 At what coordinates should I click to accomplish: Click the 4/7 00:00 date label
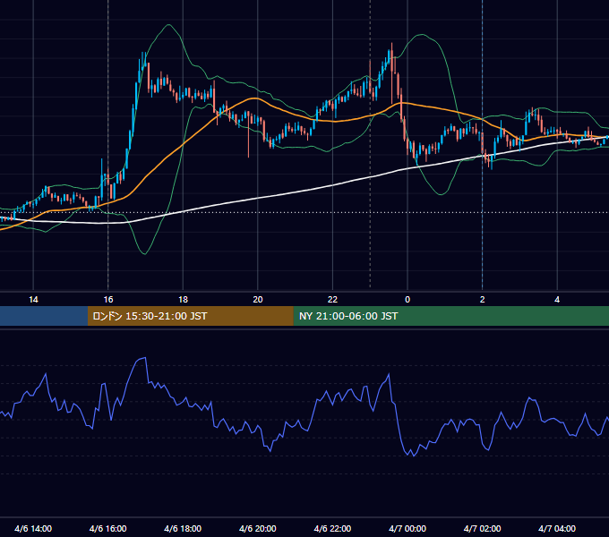(x=407, y=528)
